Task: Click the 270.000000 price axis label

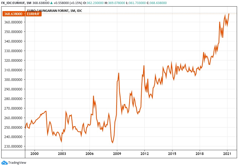Action: (13, 108)
